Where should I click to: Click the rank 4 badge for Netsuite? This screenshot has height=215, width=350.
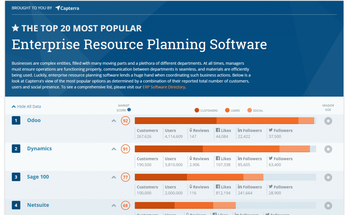click(16, 205)
